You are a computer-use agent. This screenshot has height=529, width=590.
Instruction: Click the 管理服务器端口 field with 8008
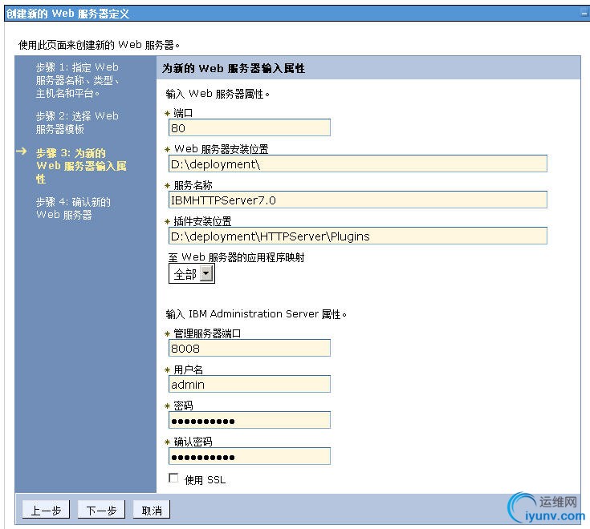tap(250, 348)
